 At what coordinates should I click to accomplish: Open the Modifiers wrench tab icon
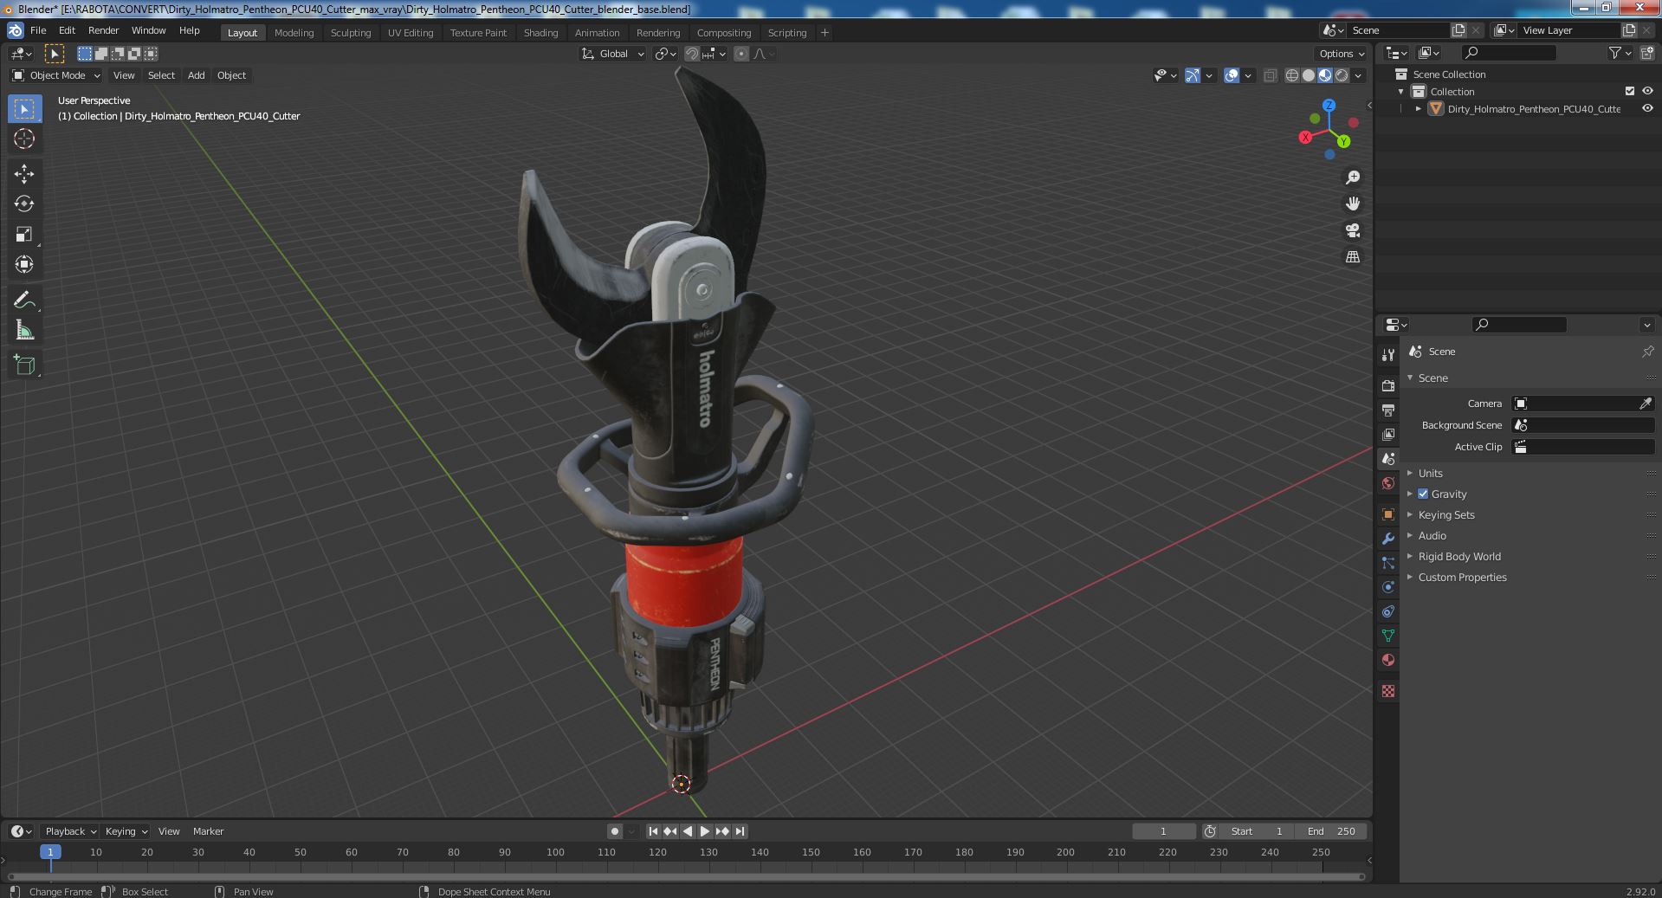pos(1388,539)
